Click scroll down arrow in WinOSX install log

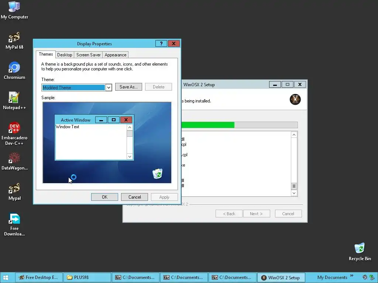294,193
